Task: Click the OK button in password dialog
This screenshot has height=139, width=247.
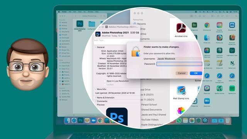Action: click(x=196, y=73)
